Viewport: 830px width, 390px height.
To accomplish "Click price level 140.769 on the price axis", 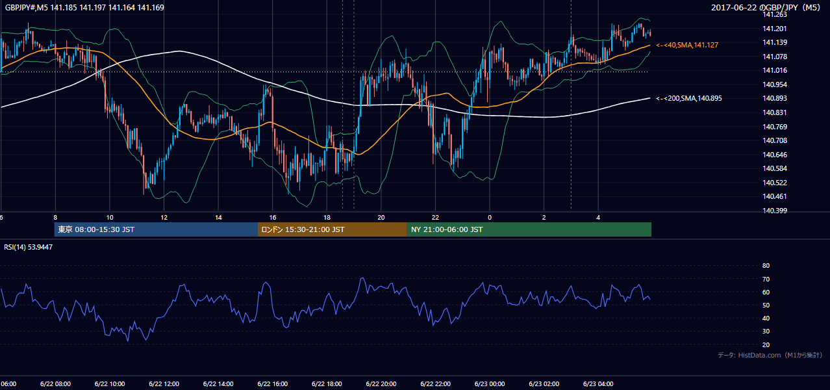I will [x=774, y=127].
